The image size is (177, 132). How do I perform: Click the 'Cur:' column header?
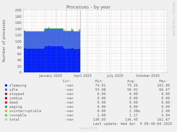[67, 81]
